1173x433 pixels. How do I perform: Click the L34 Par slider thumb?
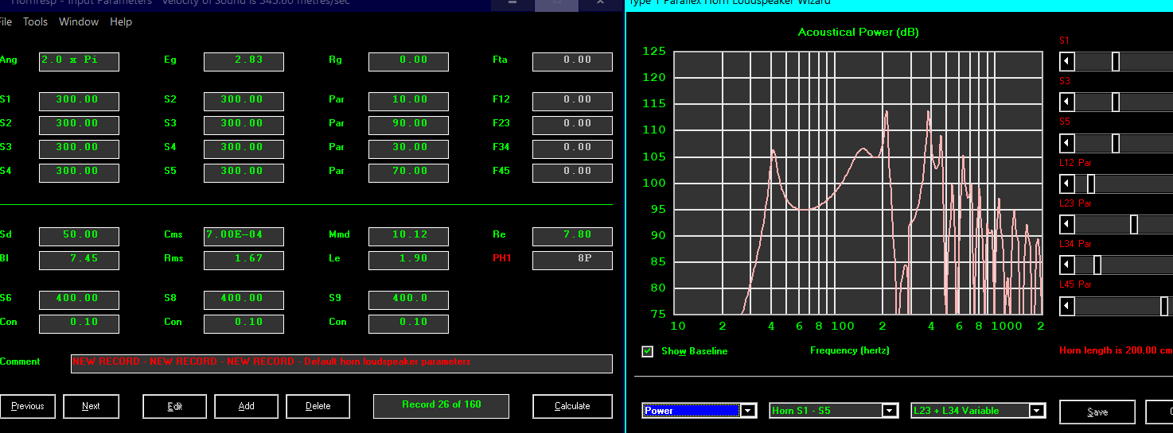(1097, 265)
